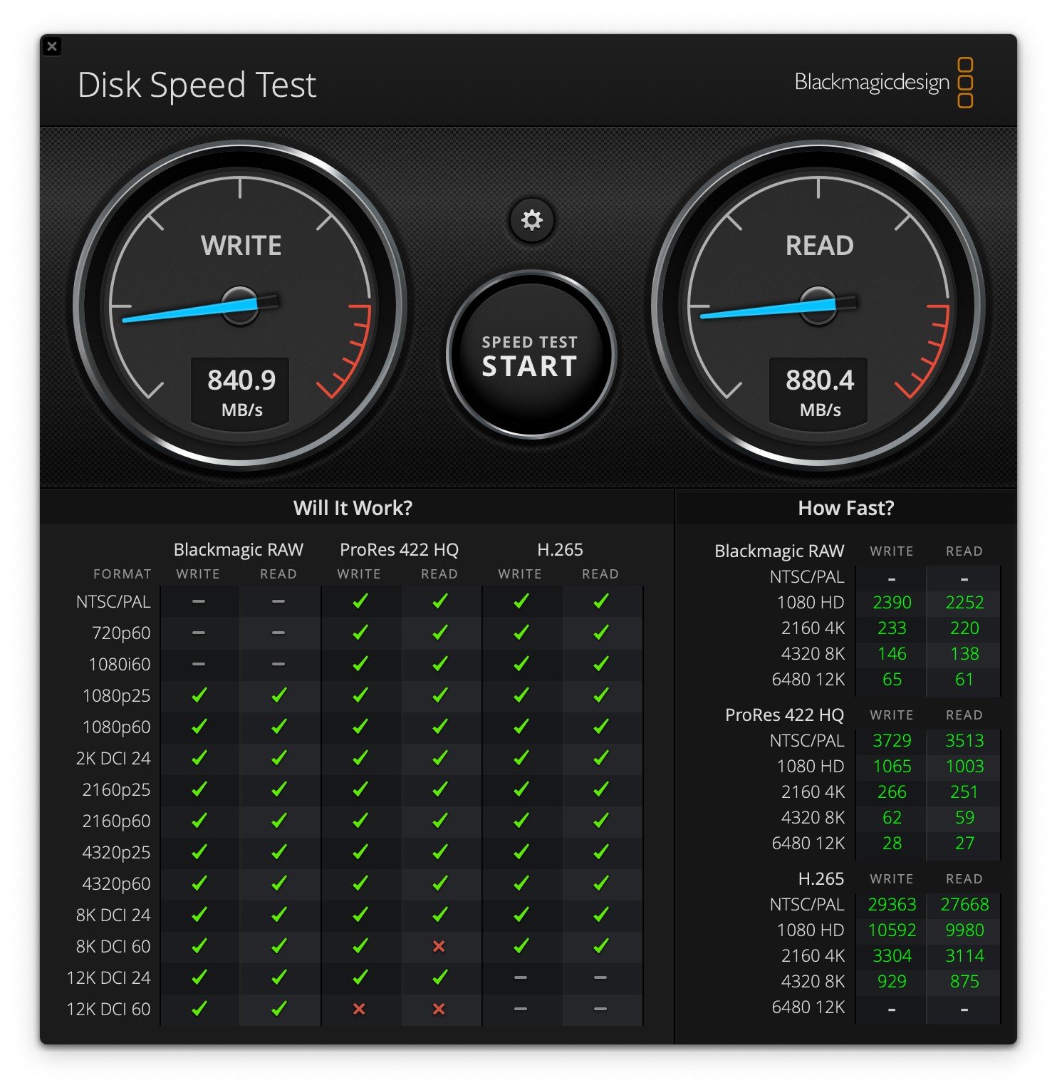Click the "3513" ProRes read value

pos(964,741)
